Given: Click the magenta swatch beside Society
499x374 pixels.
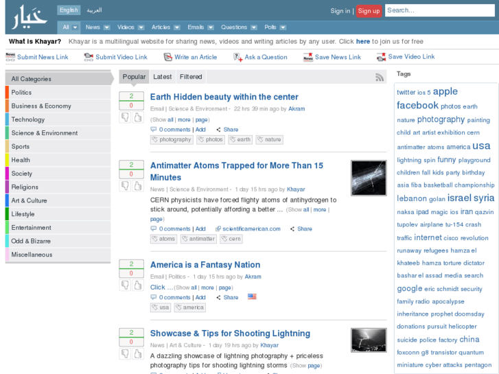Looking at the screenshot, I should point(7,174).
